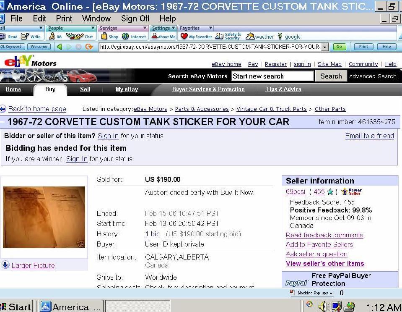Click the Shop bag icon

coord(104,36)
